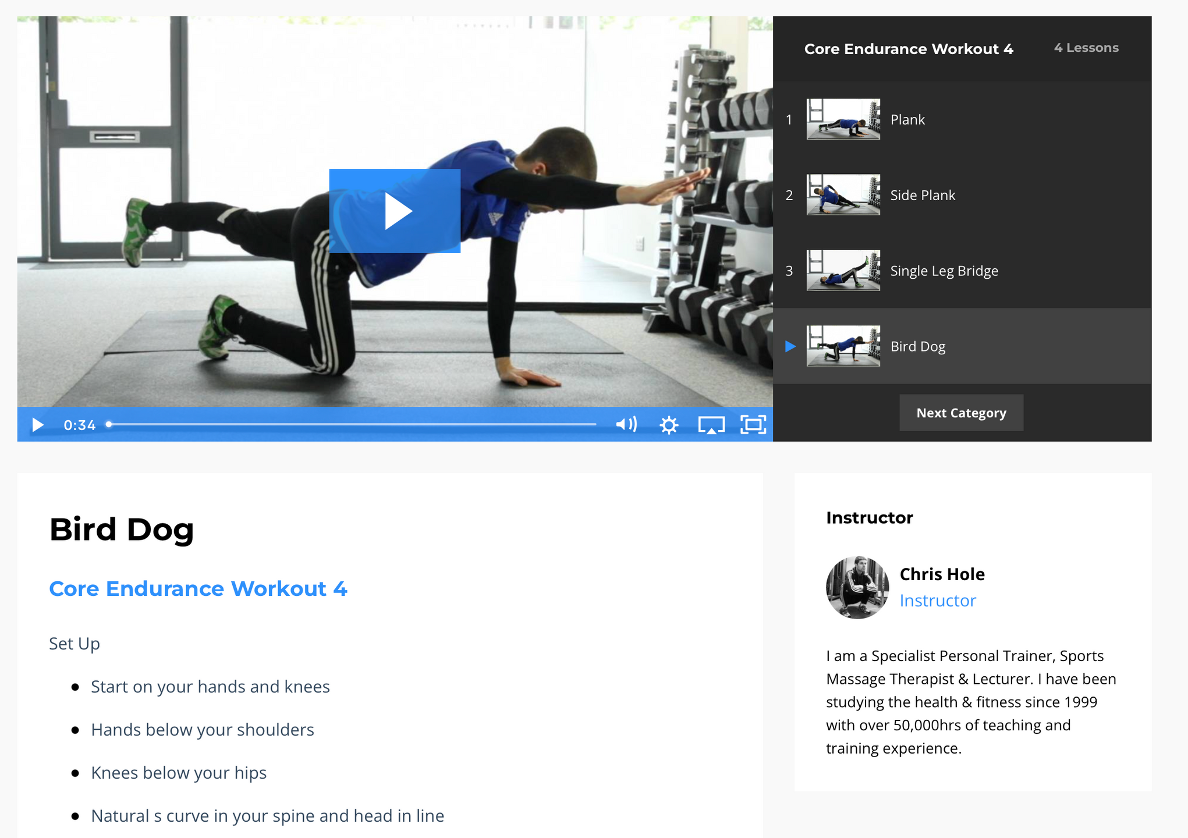
Task: Select the Side Plank lesson
Action: click(962, 195)
